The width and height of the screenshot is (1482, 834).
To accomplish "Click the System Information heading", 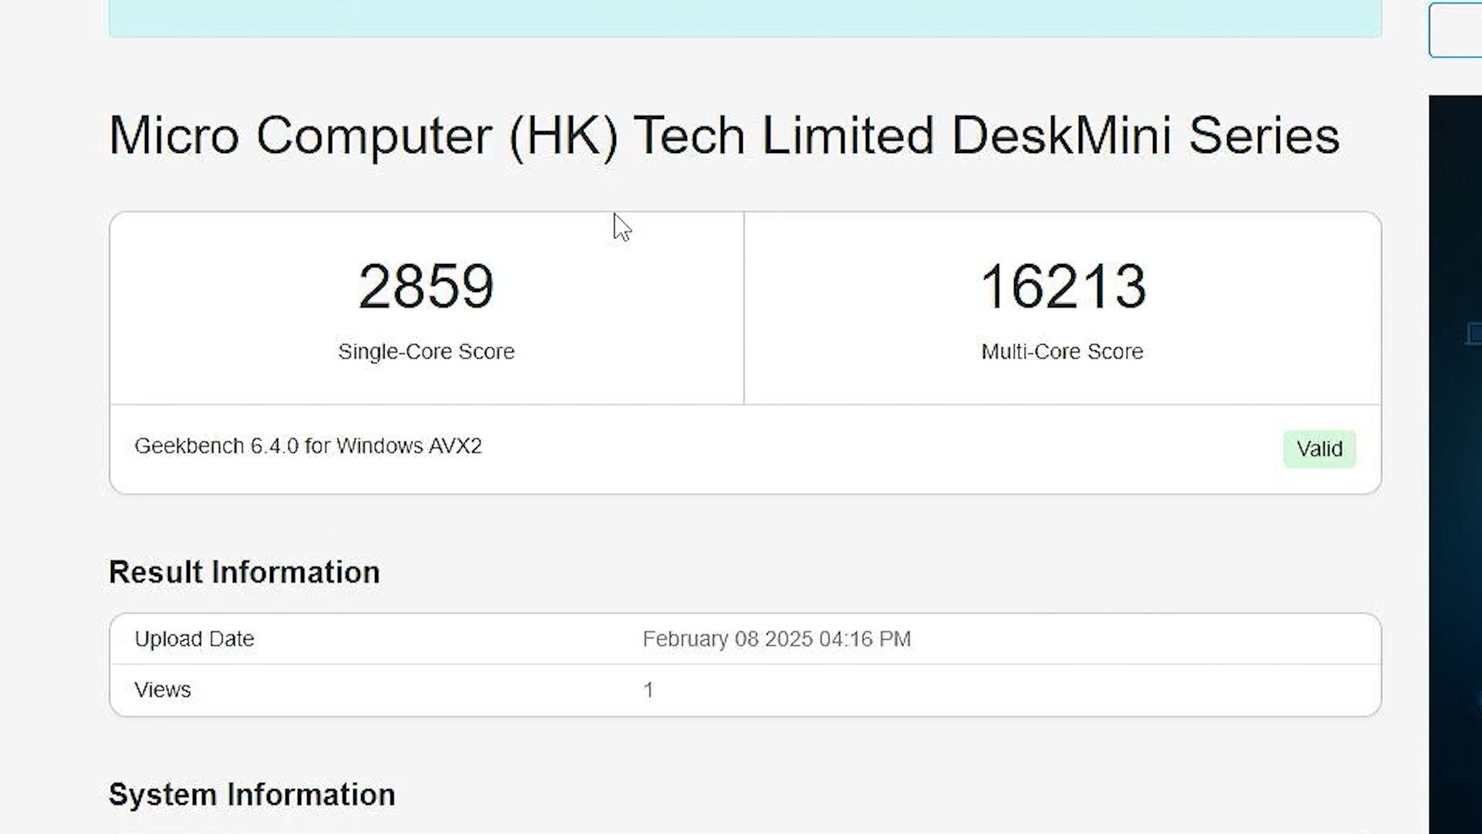I will click(x=252, y=795).
